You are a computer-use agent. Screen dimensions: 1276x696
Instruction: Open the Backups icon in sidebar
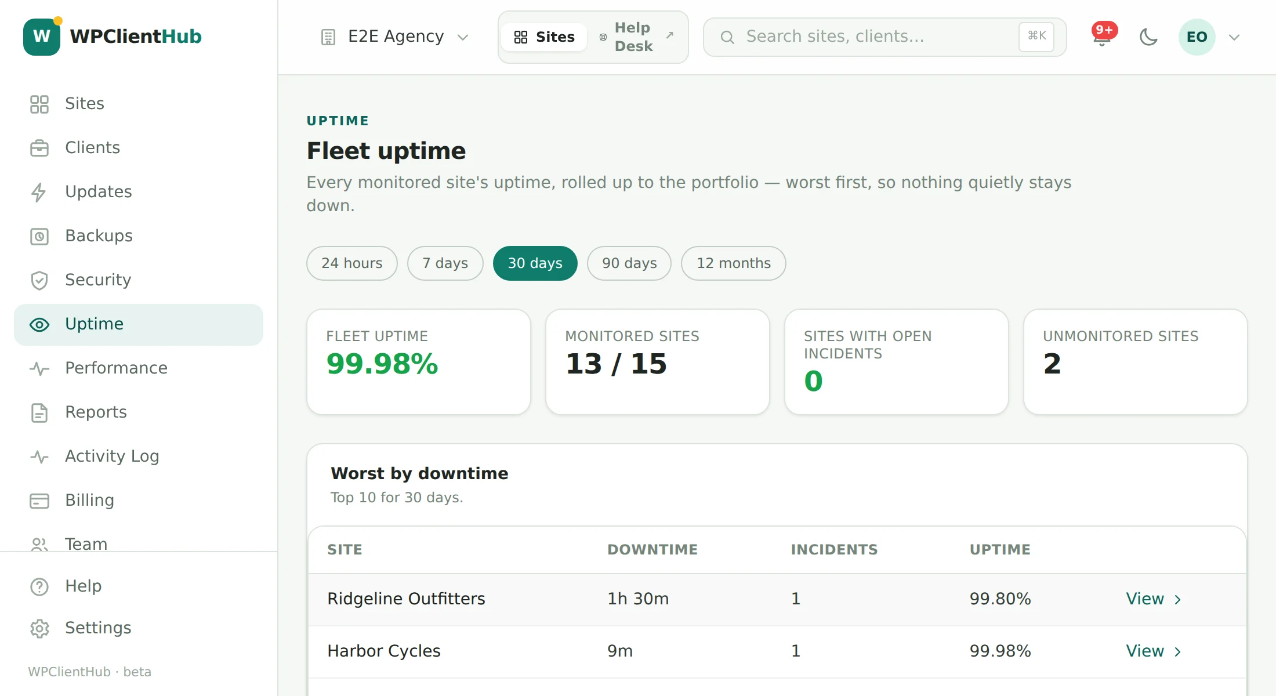tap(39, 236)
